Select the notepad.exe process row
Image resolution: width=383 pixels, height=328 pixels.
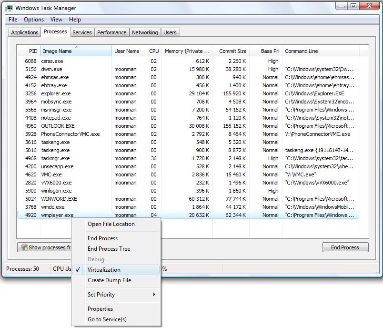coord(188,118)
